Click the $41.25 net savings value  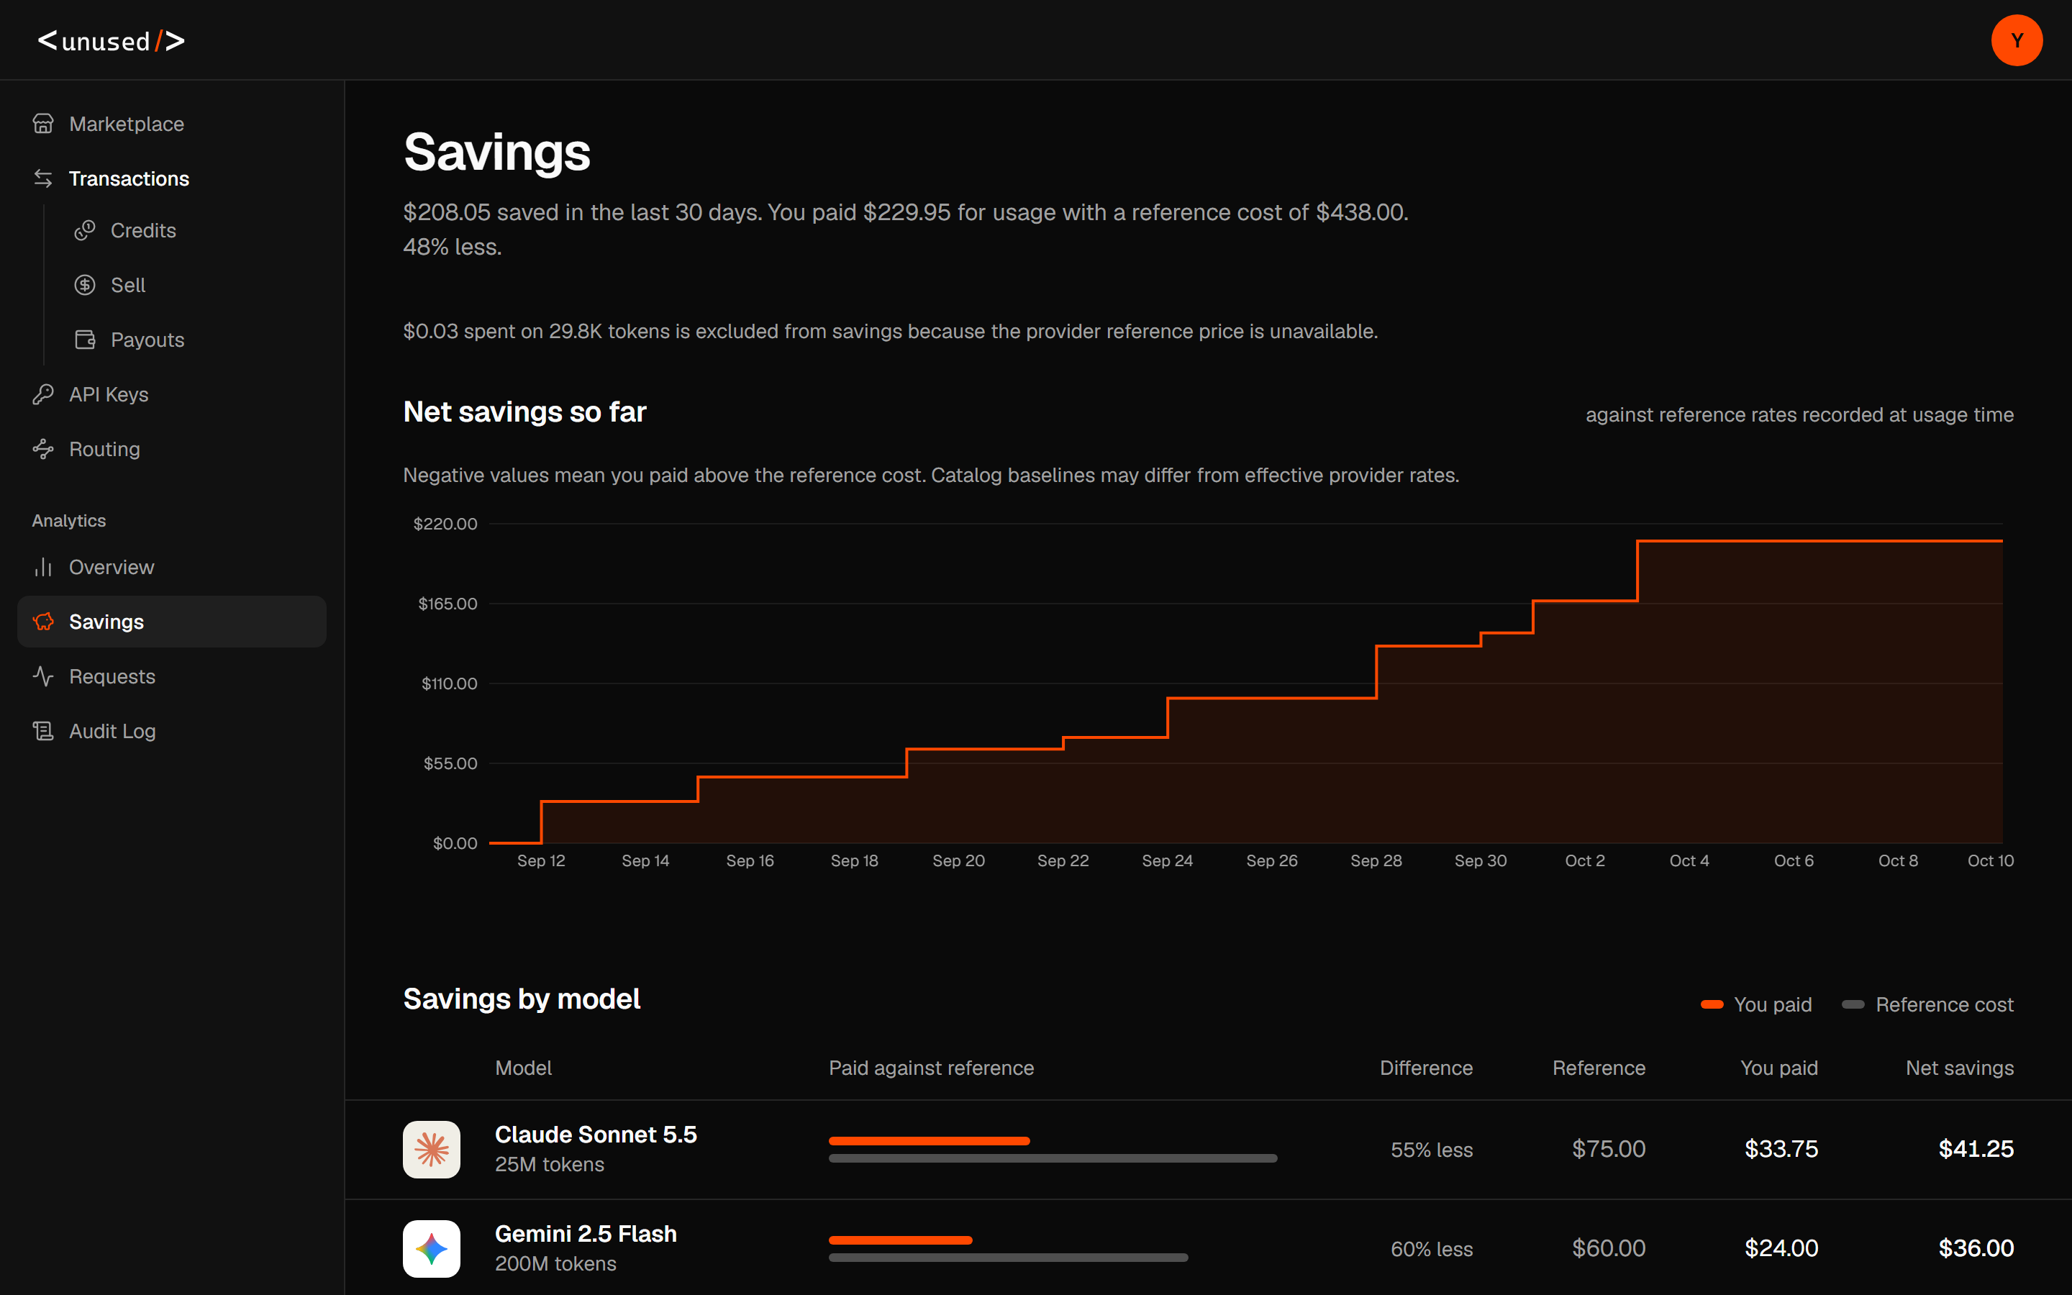coord(1976,1150)
